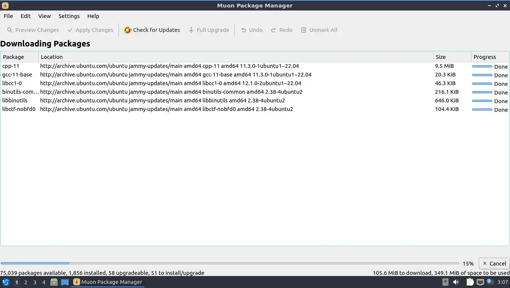Click the blue show desktop taskbar icon
The width and height of the screenshot is (510, 288).
tap(65, 282)
